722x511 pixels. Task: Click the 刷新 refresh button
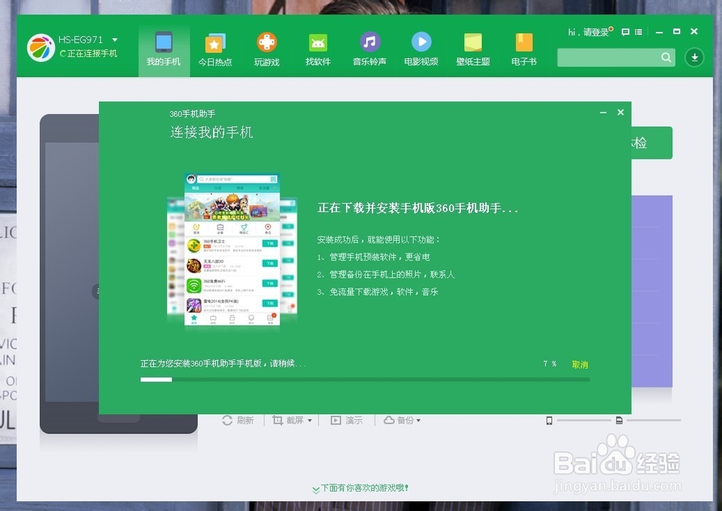point(238,420)
